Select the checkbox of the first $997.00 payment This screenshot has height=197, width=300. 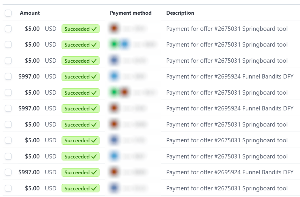click(x=8, y=76)
